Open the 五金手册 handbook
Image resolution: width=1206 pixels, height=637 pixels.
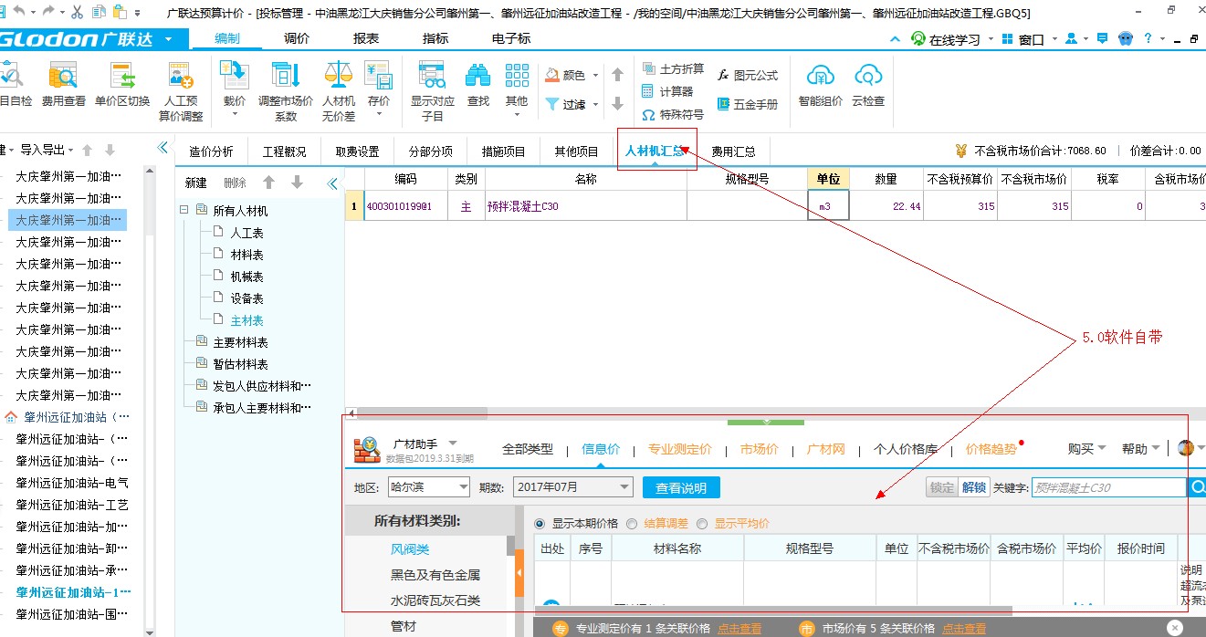(748, 104)
